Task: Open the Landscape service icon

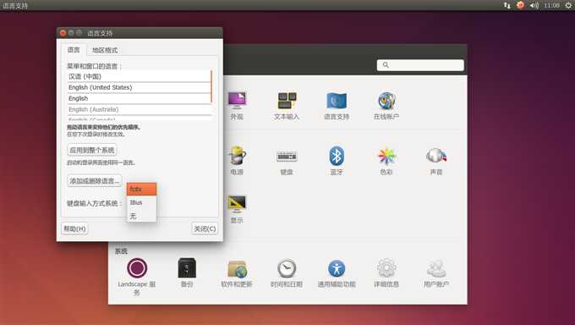Action: click(x=137, y=268)
